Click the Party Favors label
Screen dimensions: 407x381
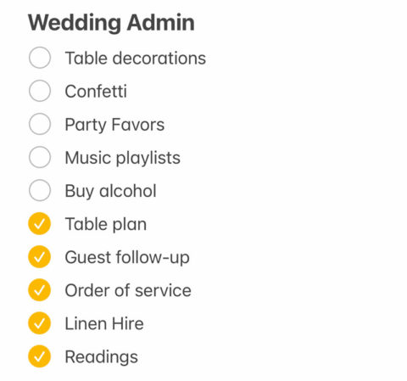click(x=114, y=125)
